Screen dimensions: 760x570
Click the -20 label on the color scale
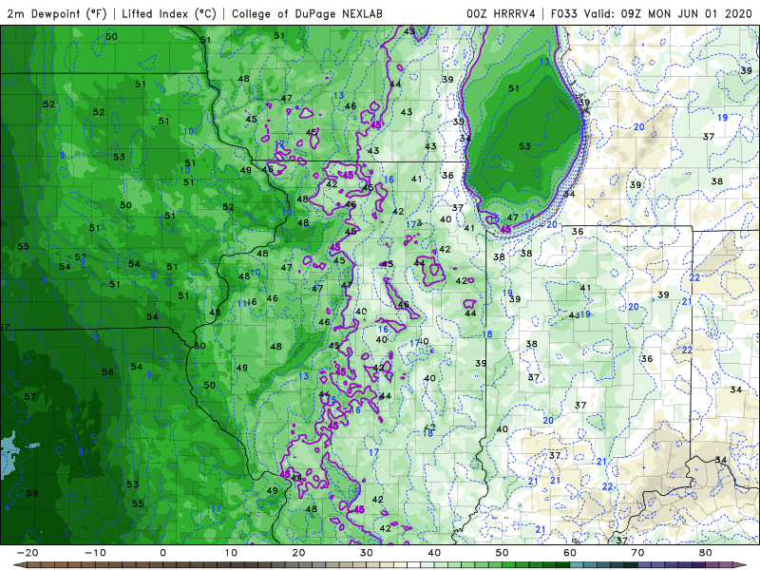[x=28, y=553]
